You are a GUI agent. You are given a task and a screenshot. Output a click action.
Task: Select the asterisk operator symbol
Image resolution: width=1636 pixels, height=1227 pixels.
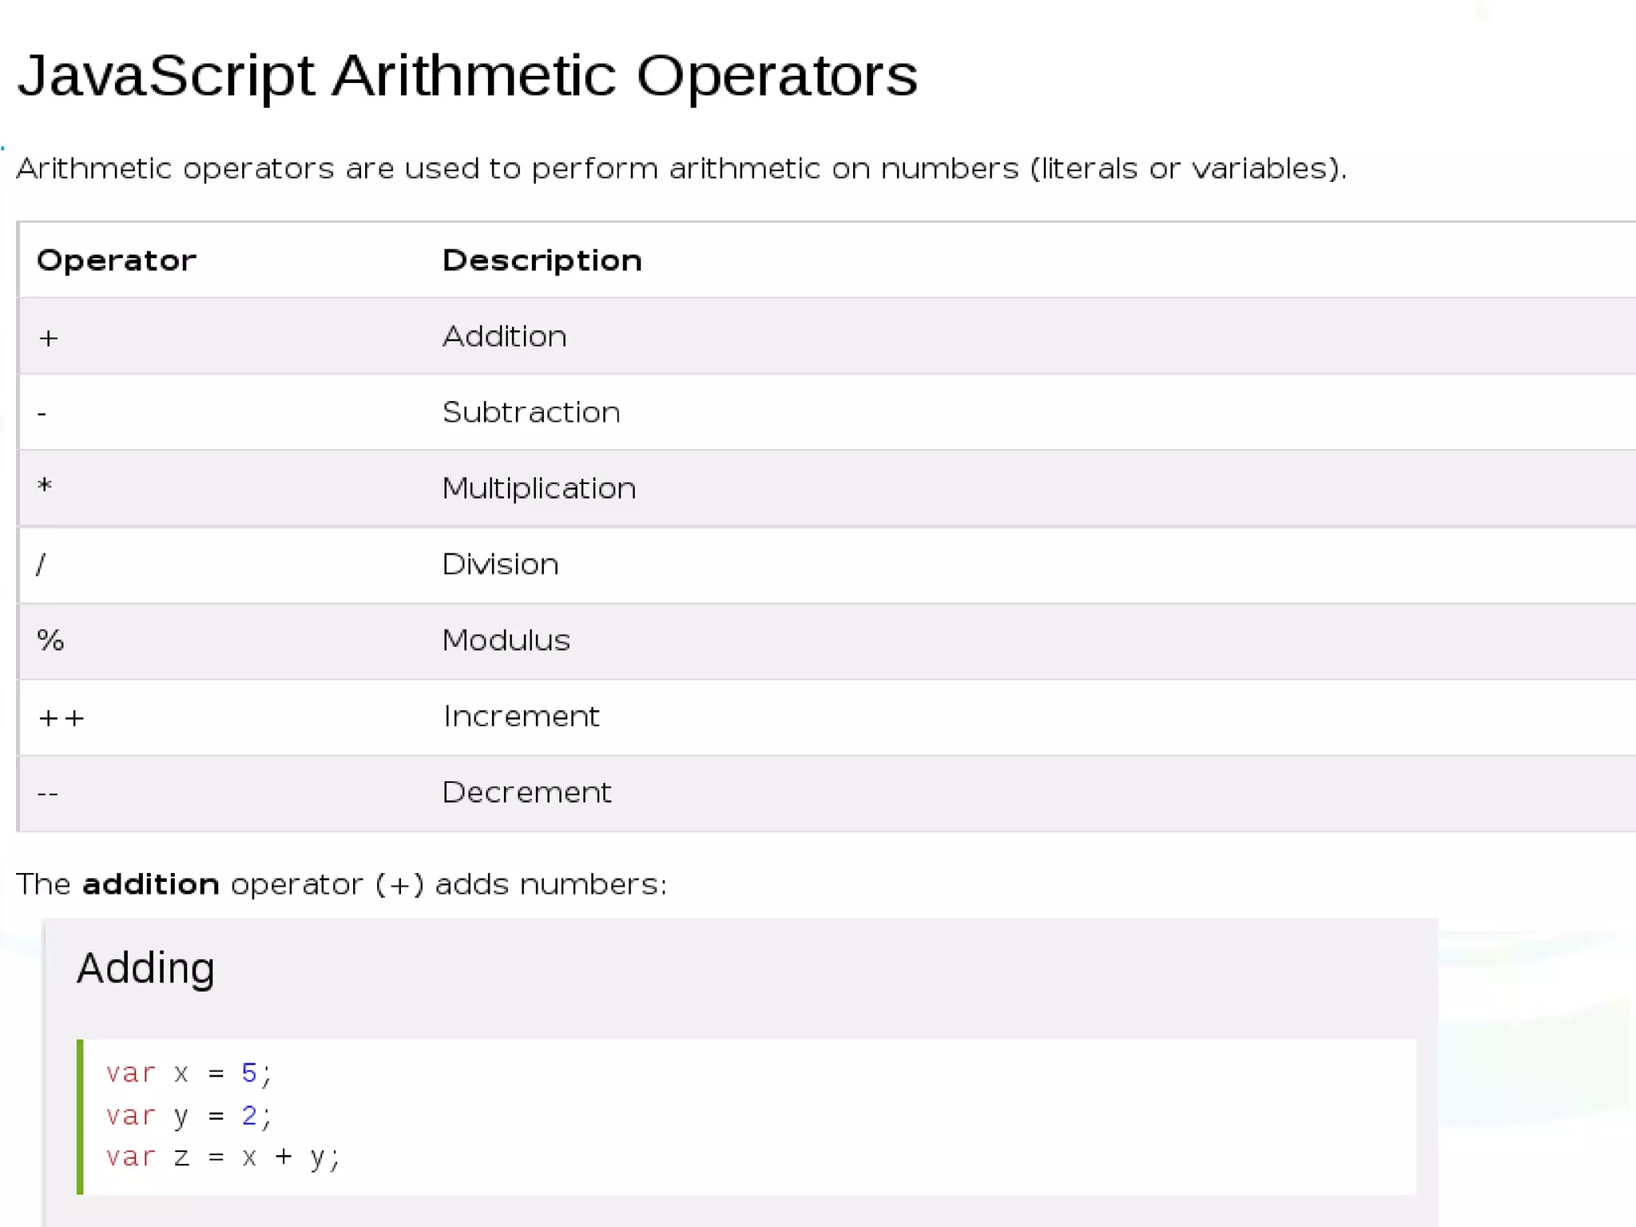coord(45,486)
